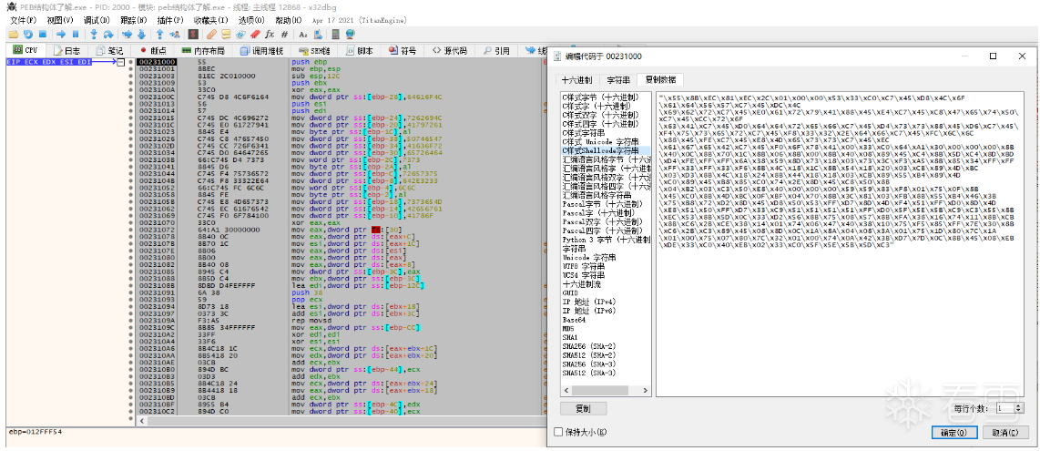This screenshot has height=451, width=1040.
Task: Switch to the 内存布局 tab
Action: 203,50
